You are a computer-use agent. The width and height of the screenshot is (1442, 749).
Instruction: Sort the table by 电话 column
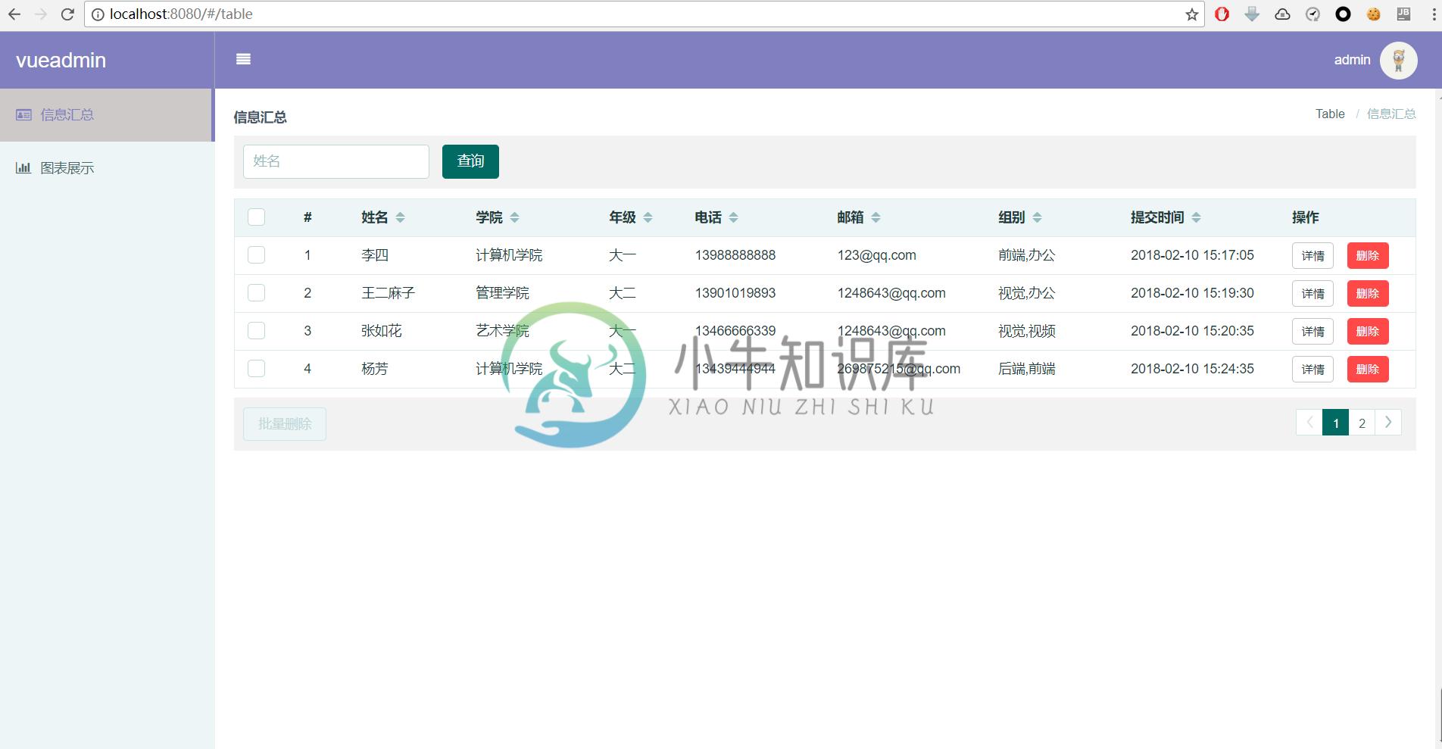click(733, 217)
